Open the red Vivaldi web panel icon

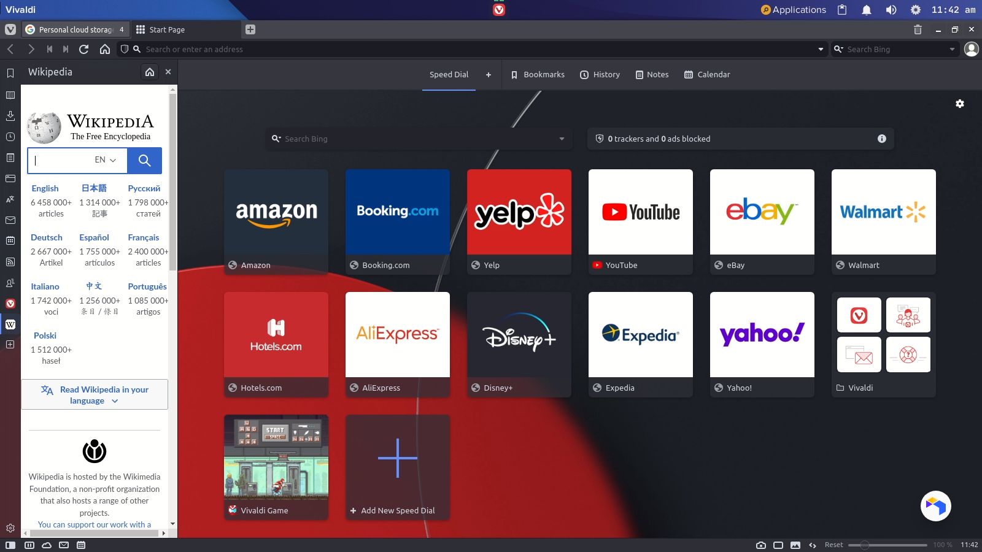coord(10,304)
